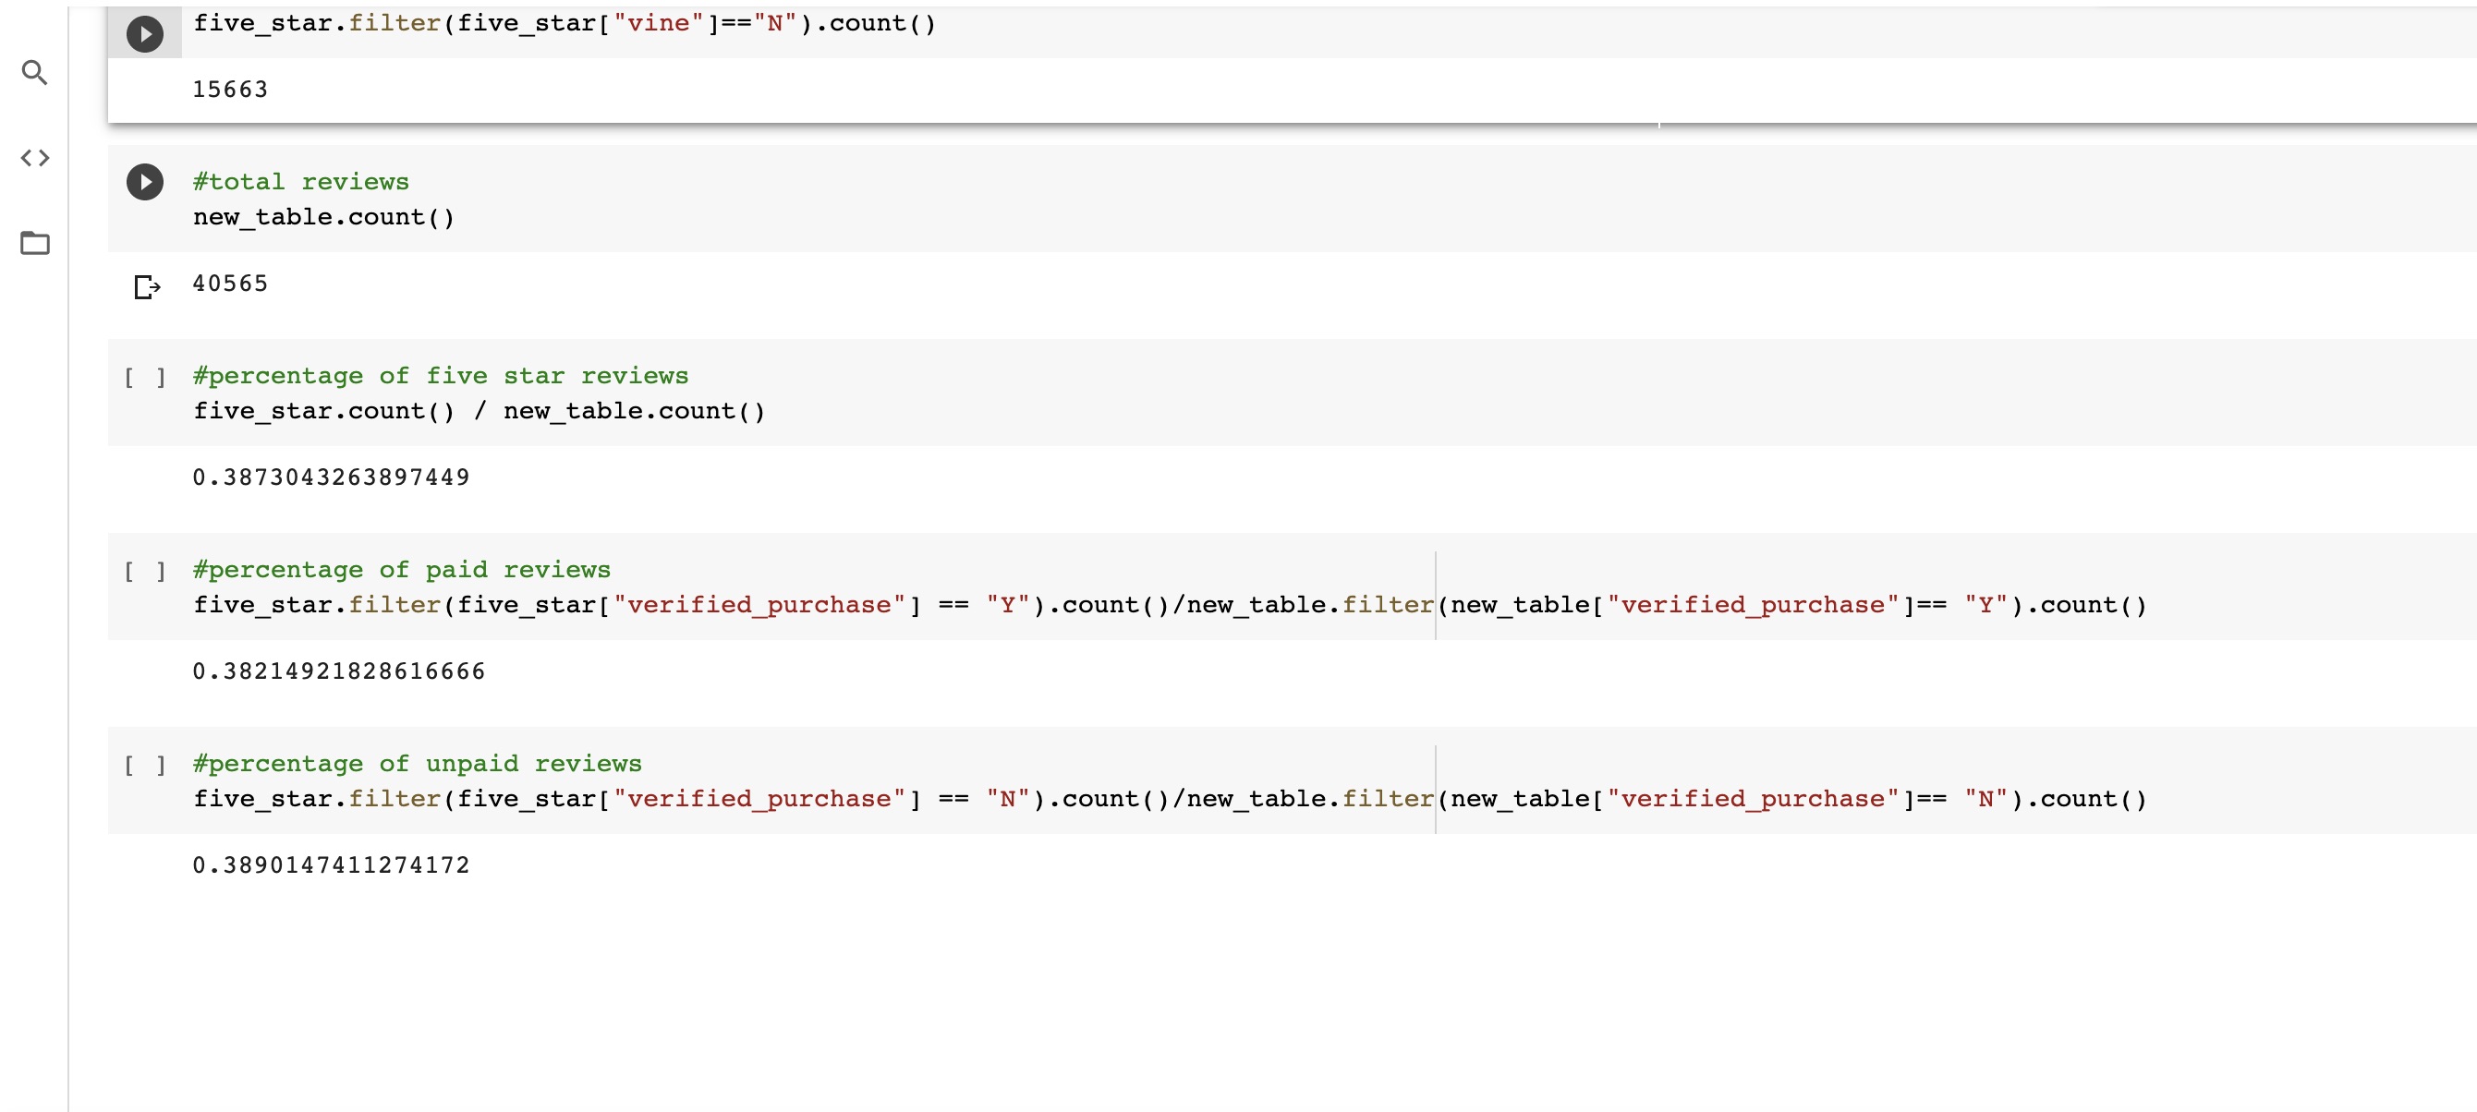Screen dimensions: 2477x1112
Task: Select the output value 15663
Action: (x=230, y=90)
